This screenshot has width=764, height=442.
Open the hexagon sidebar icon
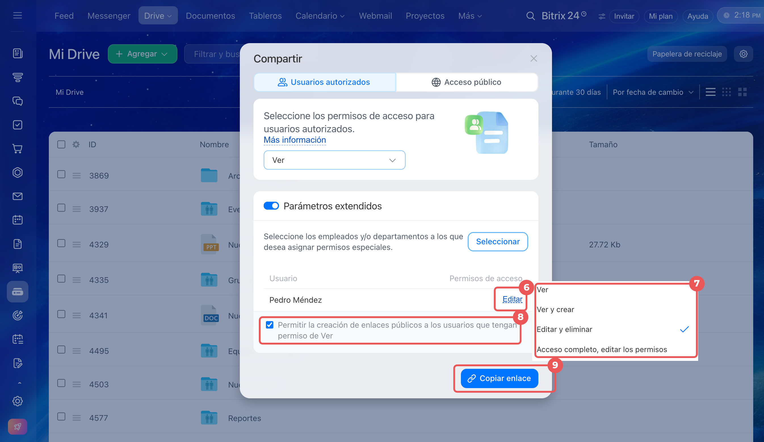coord(18,172)
